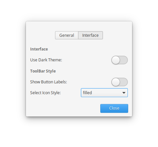Viewport: 158px width, 147px height.
Task: Click the bold 'ToolBar Style' heading
Action: tap(43, 71)
